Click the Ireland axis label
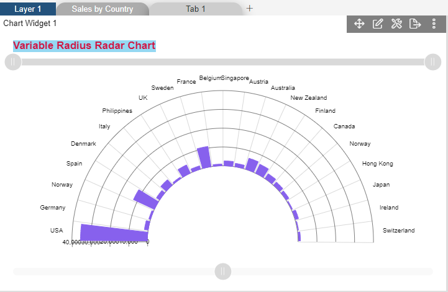Screen dimensions: 448x292 [389, 208]
